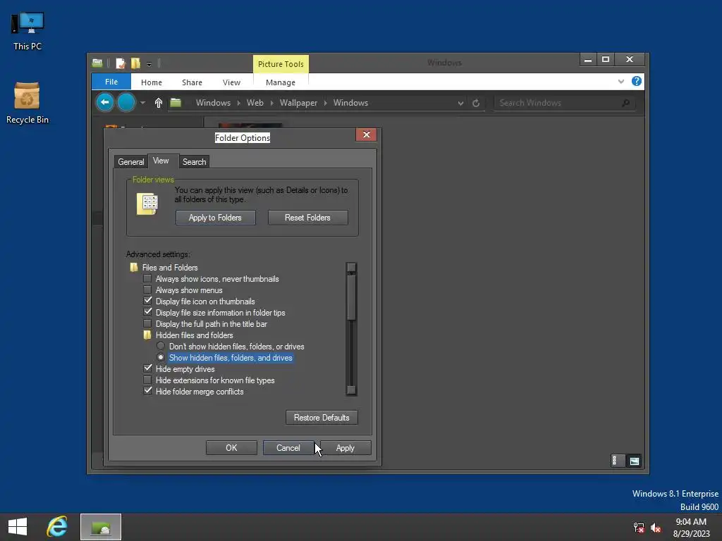This screenshot has height=541, width=722.
Task: Switch to General tab in Folder Options
Action: (130, 161)
